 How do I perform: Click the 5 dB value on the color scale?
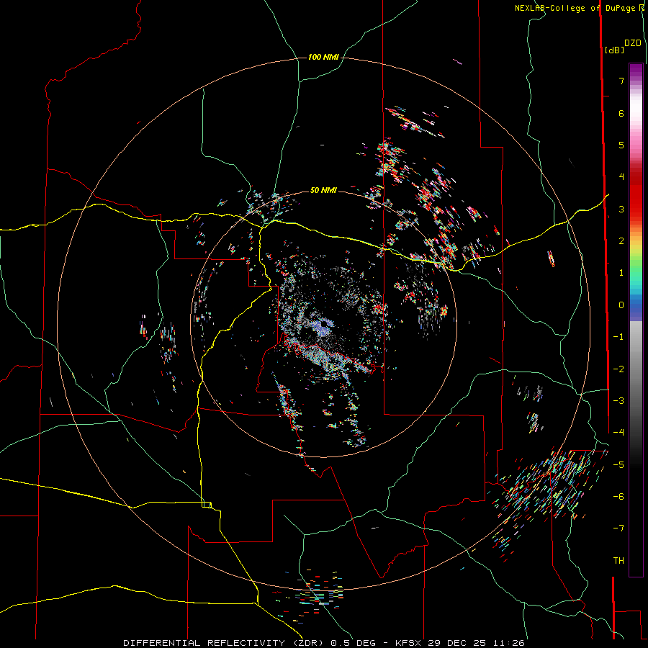tap(621, 145)
